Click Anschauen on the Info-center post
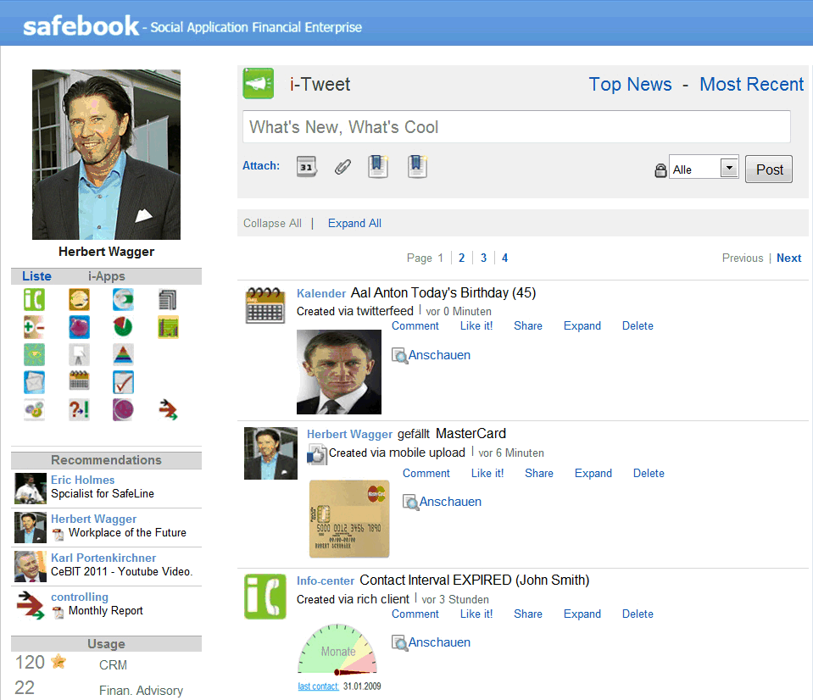813x700 pixels. pyautogui.click(x=432, y=642)
